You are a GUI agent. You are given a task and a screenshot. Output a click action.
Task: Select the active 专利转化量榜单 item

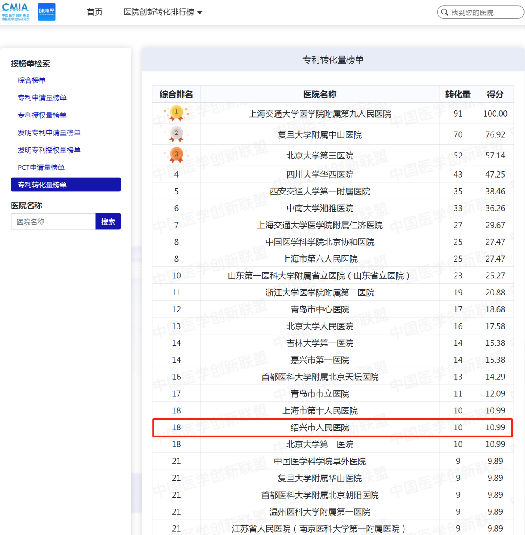click(x=66, y=185)
